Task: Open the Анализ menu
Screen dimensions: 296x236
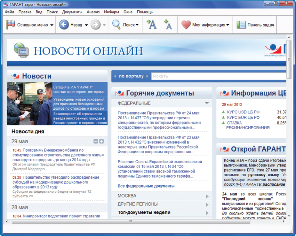Action: [93, 12]
